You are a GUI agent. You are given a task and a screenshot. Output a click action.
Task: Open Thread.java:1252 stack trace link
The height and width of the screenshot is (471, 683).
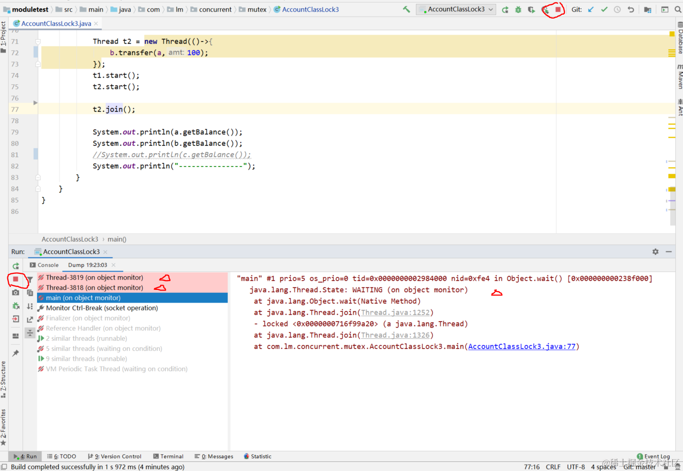(395, 312)
